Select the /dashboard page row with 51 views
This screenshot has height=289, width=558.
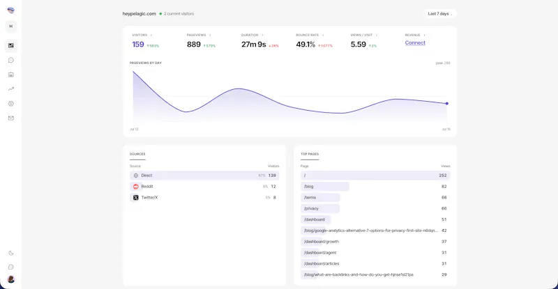[375, 219]
